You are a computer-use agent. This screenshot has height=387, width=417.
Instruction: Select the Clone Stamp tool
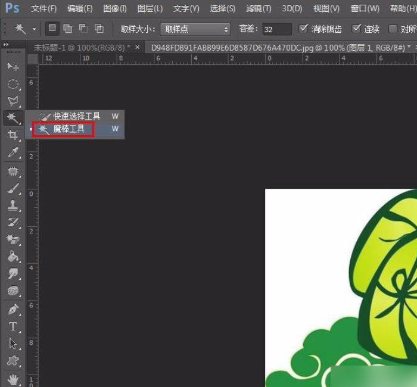tap(13, 205)
